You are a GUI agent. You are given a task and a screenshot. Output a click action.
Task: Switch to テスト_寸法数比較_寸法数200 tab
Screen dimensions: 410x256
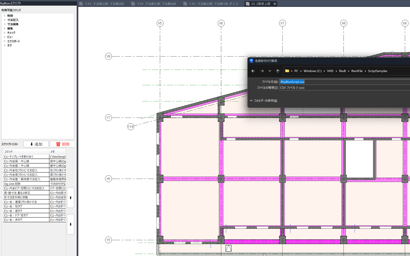pos(102,4)
